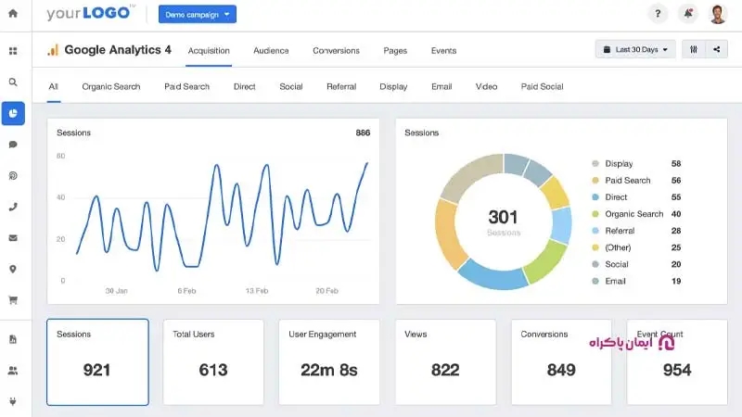Open the Last 30 Days date picker
The image size is (742, 417).
coord(634,50)
